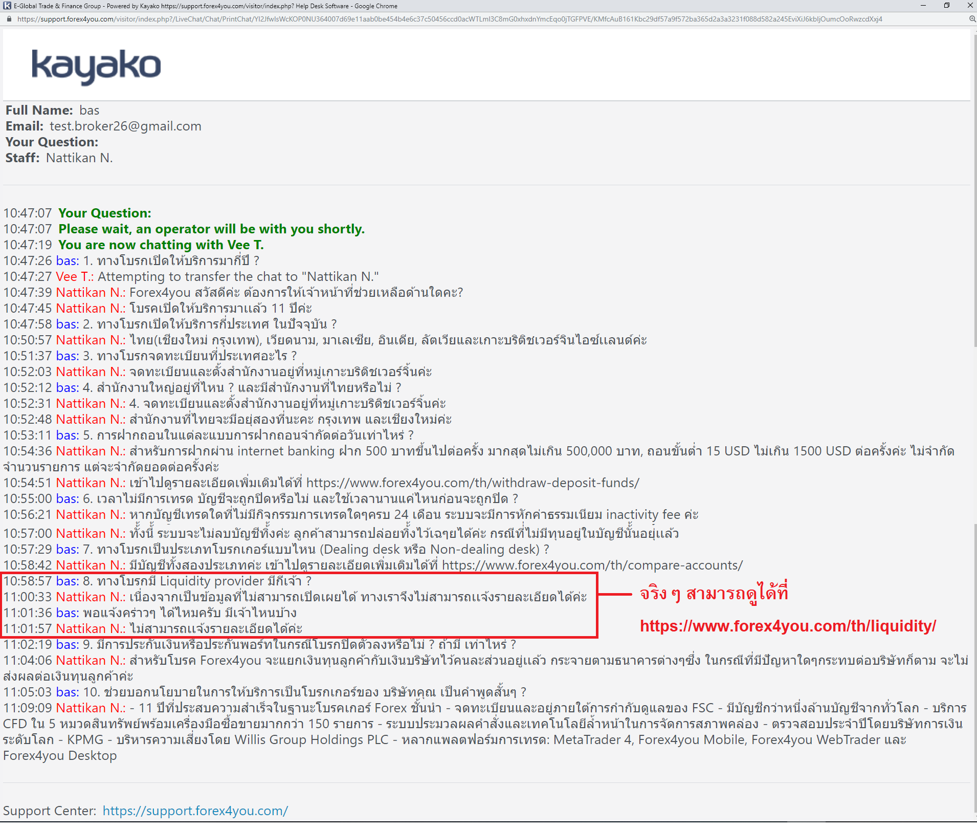Click the 'KPMG' reply at 11:09:09
The image size is (977, 829).
pyautogui.click(x=485, y=731)
